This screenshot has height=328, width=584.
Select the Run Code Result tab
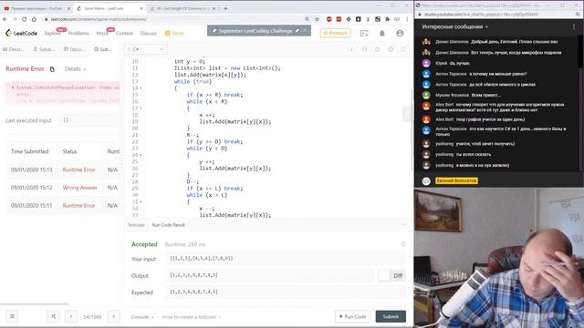(x=168, y=225)
